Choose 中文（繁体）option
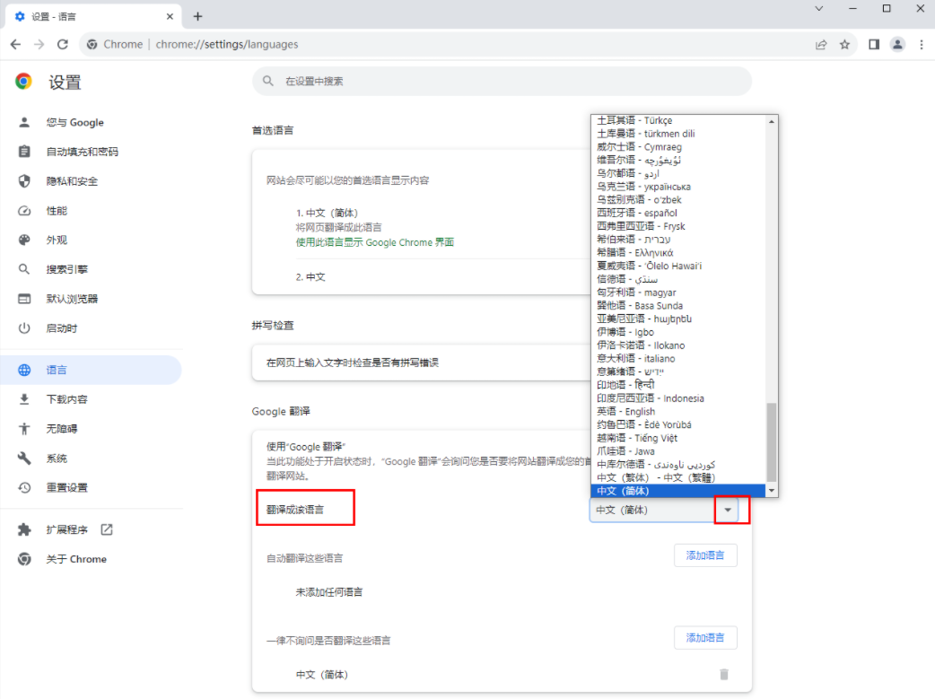Screen dimensions: 935x699 click(678, 477)
